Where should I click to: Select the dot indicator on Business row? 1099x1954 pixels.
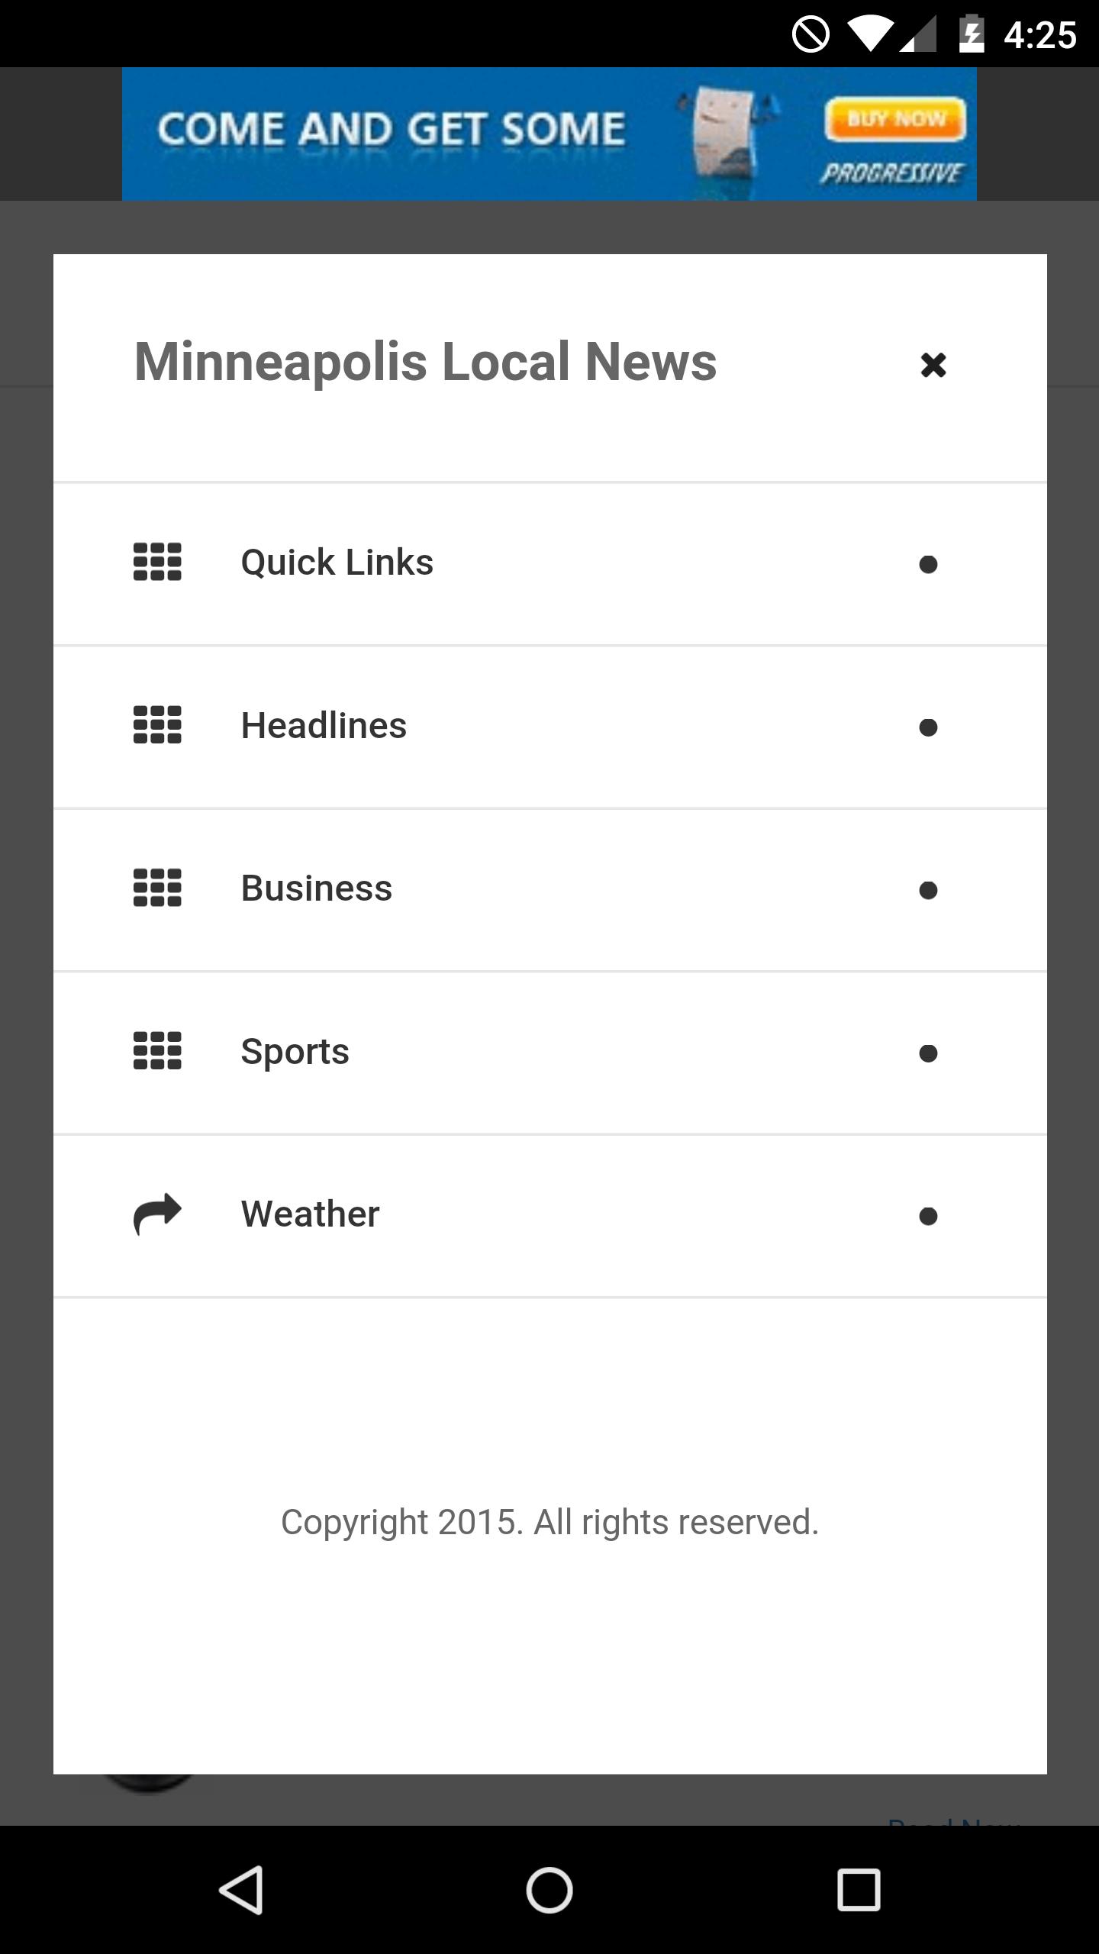coord(928,891)
